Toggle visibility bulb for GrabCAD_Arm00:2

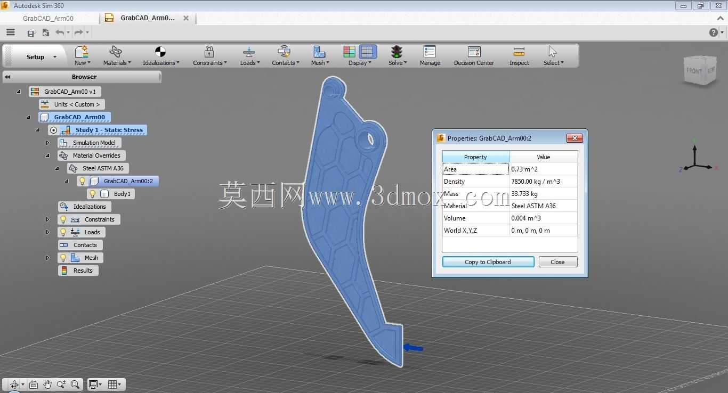[x=83, y=181]
